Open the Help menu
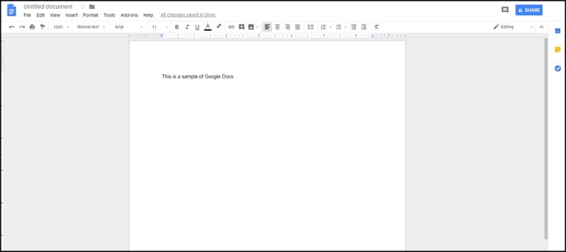Viewport: 566px width, 252px height. click(148, 15)
